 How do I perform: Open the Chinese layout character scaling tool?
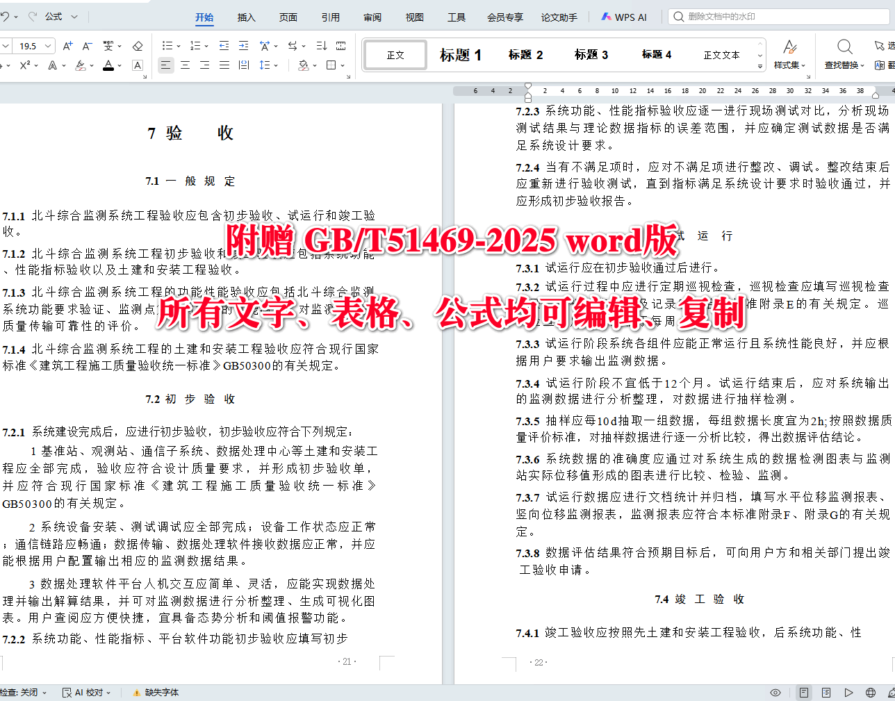point(265,46)
